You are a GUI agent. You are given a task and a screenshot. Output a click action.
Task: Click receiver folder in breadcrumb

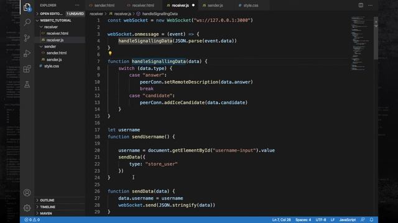click(96, 14)
